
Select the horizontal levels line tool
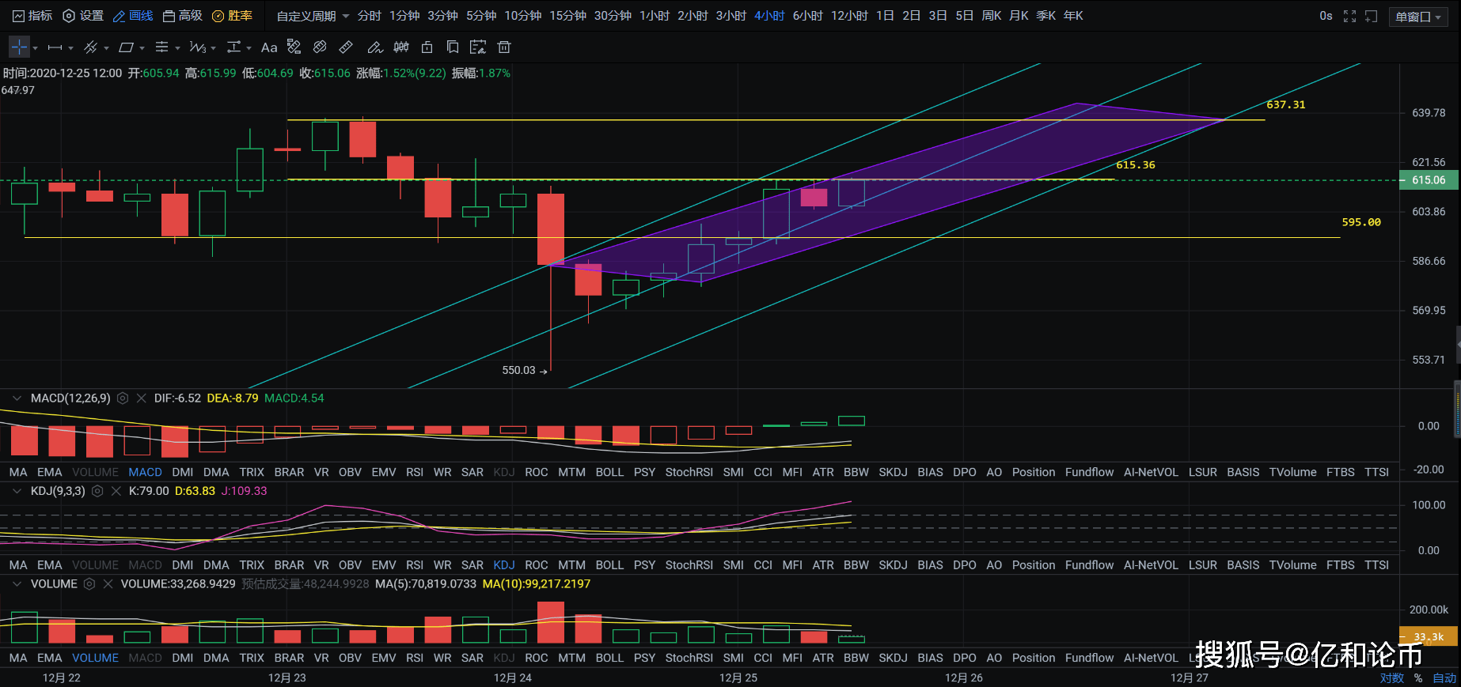(x=161, y=47)
